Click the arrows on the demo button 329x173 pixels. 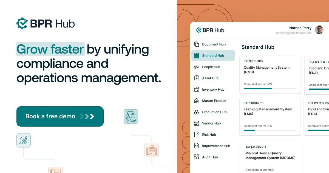click(87, 116)
